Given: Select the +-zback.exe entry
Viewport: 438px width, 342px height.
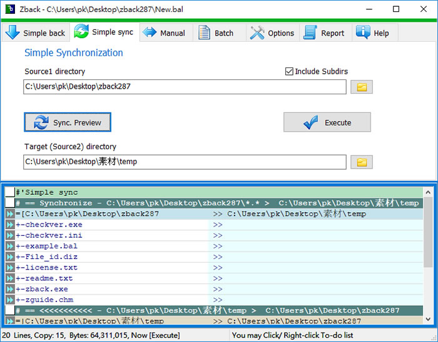Looking at the screenshot, I should tap(42, 289).
